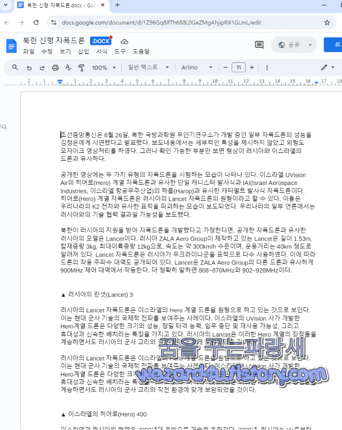Open the 서식 menu

click(x=102, y=51)
